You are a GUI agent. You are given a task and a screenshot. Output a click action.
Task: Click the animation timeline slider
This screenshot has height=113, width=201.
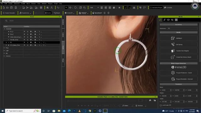point(102,101)
